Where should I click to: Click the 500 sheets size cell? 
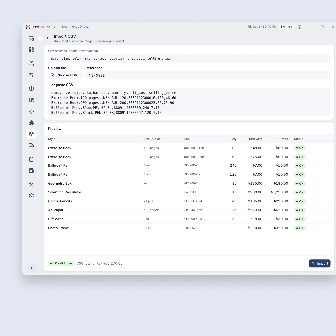pyautogui.click(x=151, y=210)
